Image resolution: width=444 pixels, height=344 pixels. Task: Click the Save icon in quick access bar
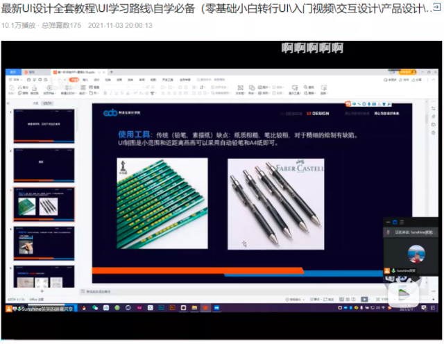28,80
